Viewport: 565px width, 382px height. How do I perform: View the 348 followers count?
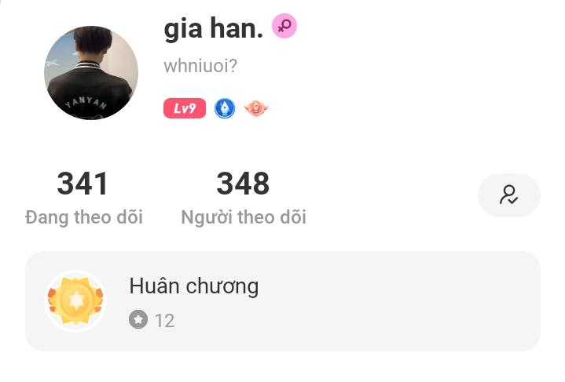pos(243,184)
